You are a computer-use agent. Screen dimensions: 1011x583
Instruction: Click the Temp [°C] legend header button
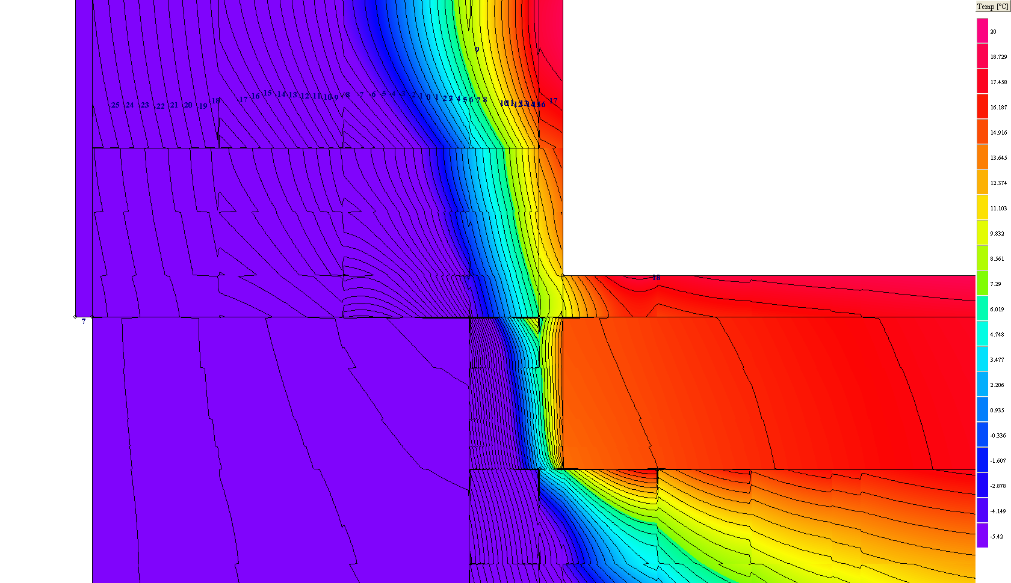pos(992,7)
